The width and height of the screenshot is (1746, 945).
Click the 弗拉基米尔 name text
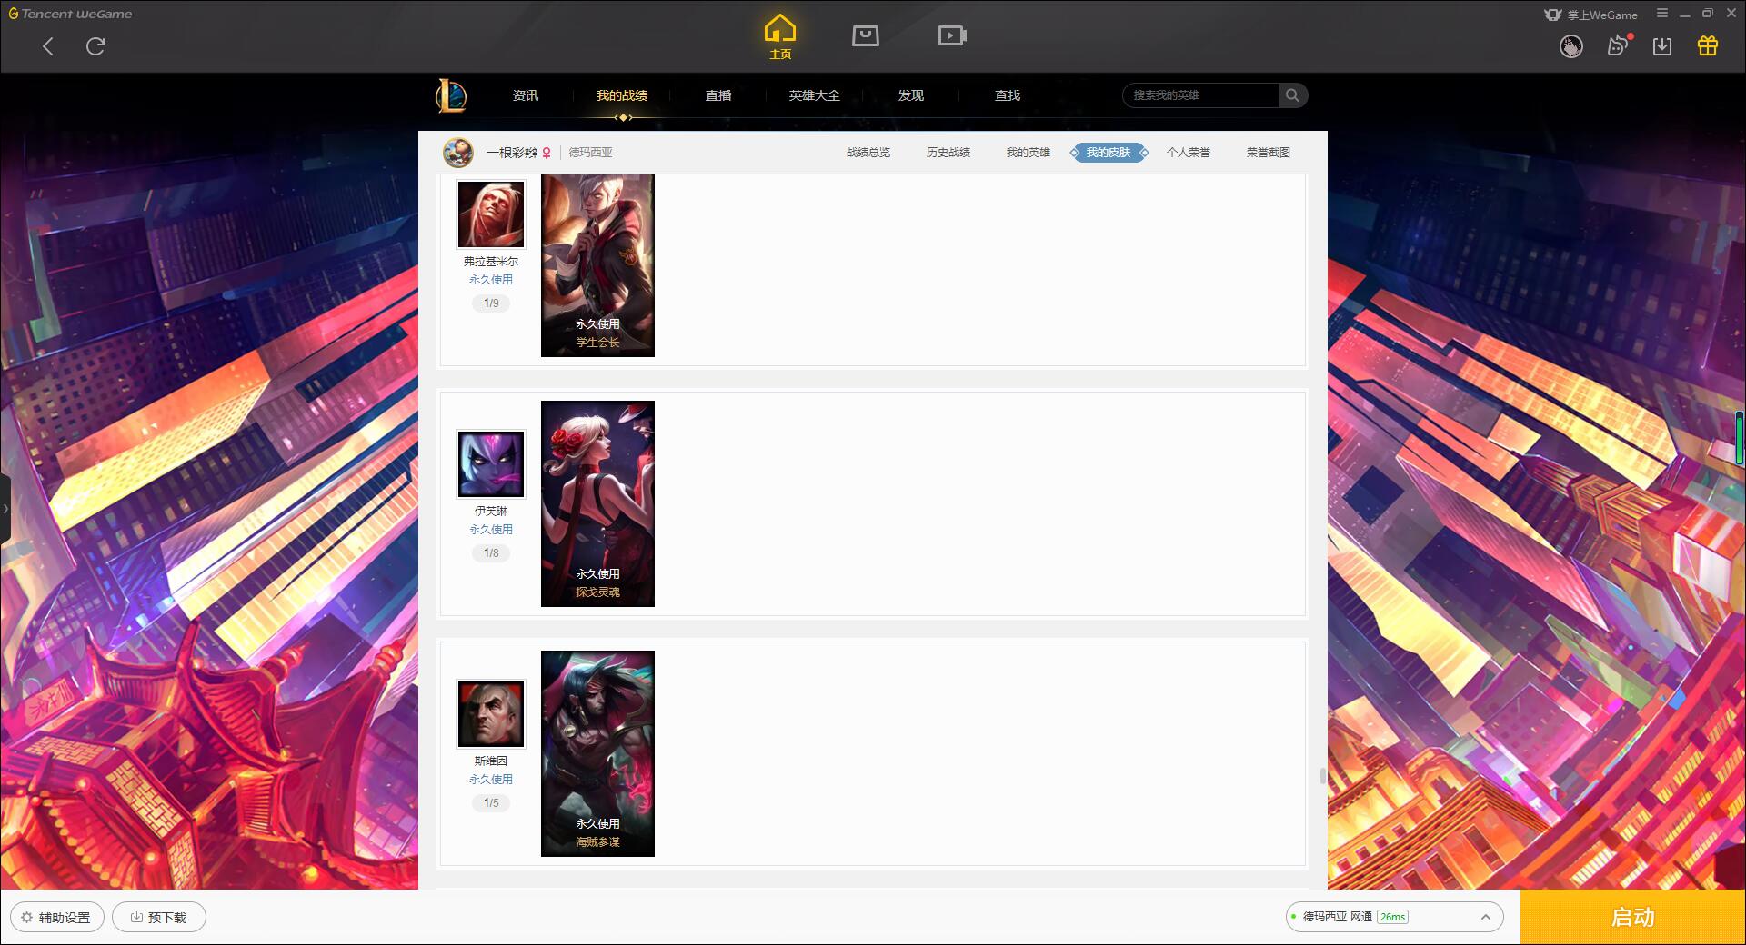[491, 262]
